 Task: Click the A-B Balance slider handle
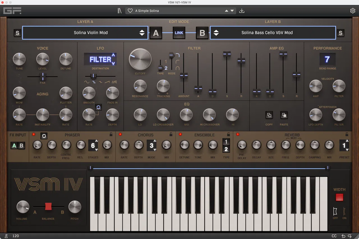(48, 206)
